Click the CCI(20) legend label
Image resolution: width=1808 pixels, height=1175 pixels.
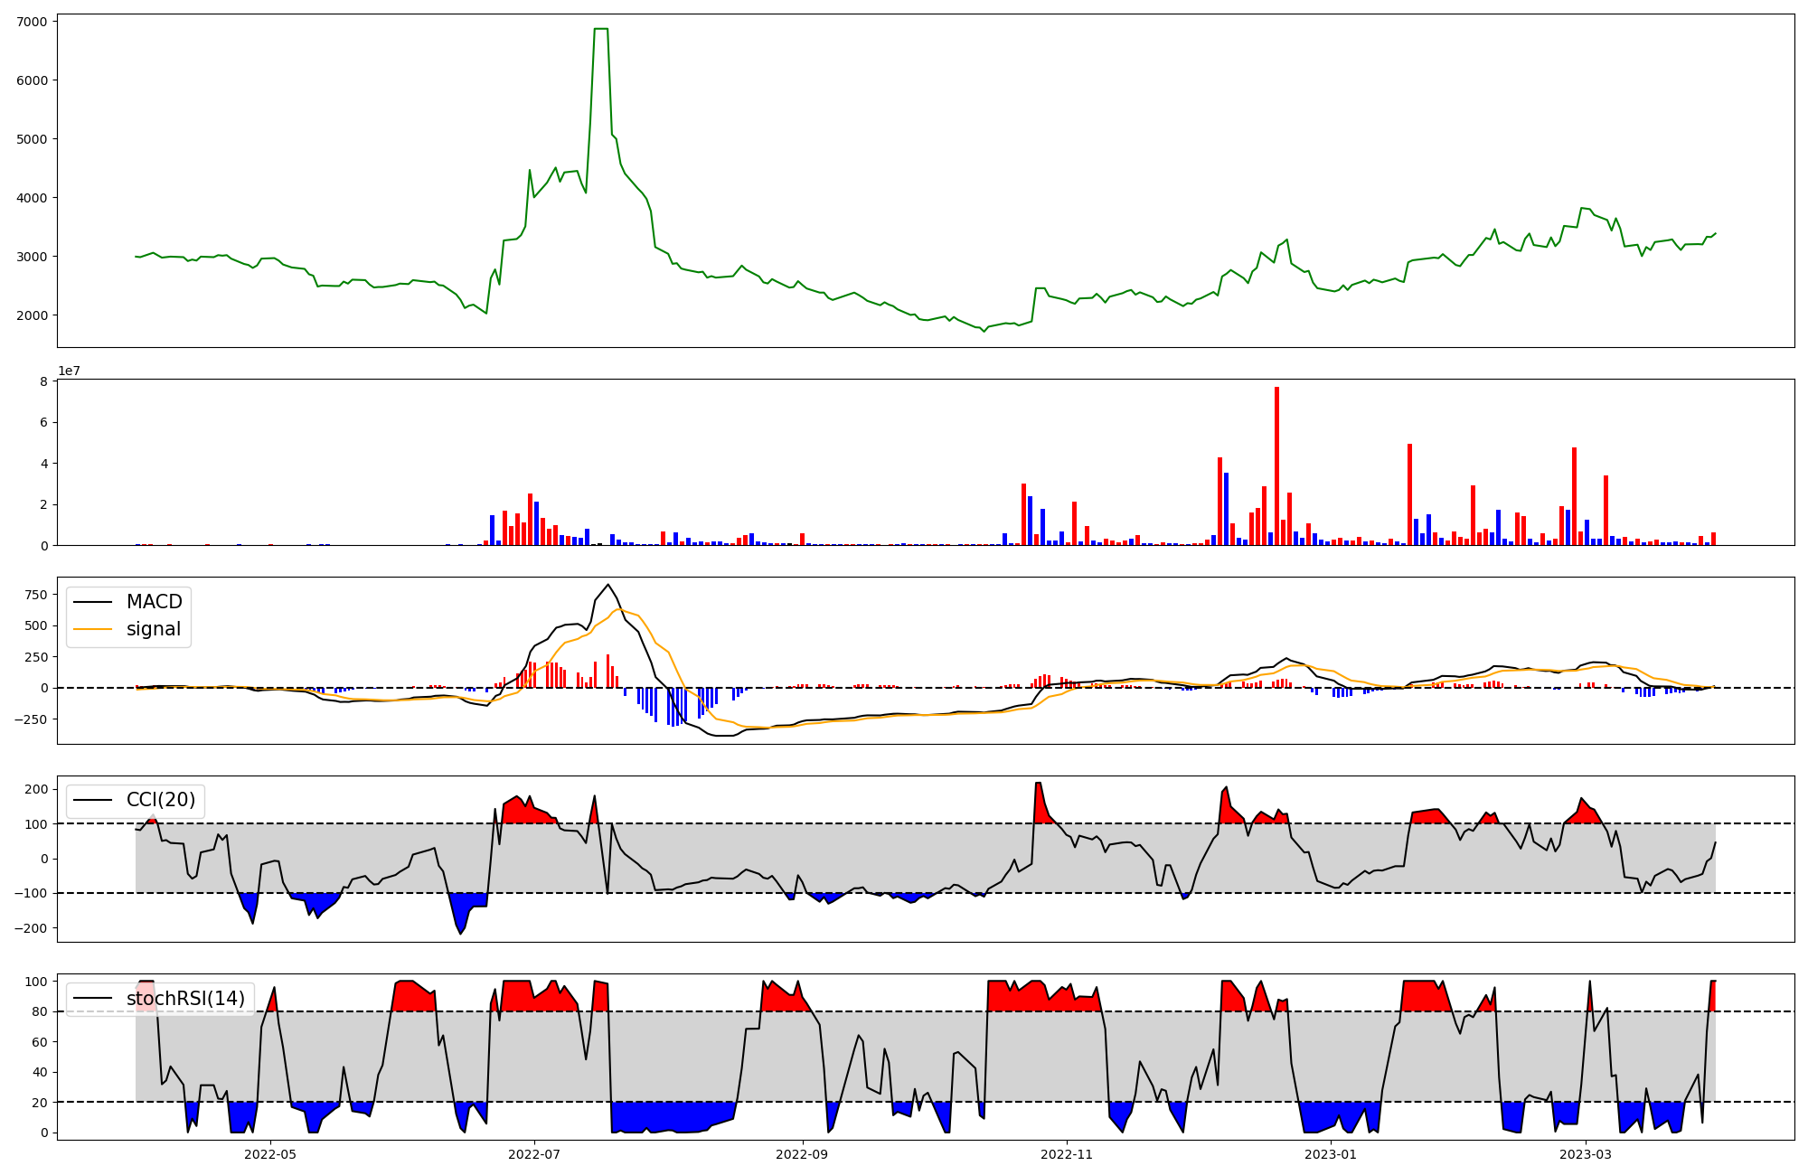(x=161, y=800)
